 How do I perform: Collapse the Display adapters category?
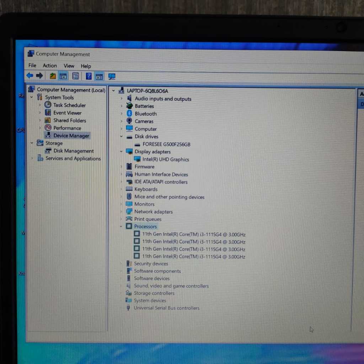pyautogui.click(x=121, y=151)
